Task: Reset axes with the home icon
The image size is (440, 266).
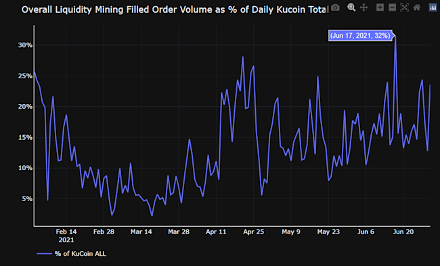Action: [417, 7]
